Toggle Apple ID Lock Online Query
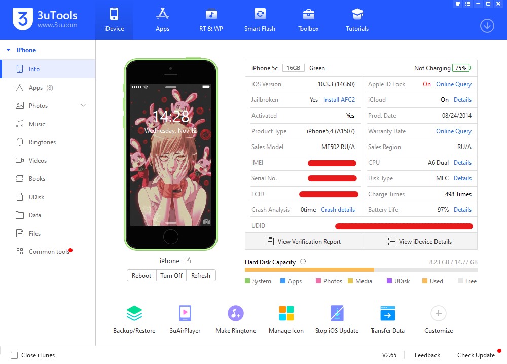 tap(454, 84)
